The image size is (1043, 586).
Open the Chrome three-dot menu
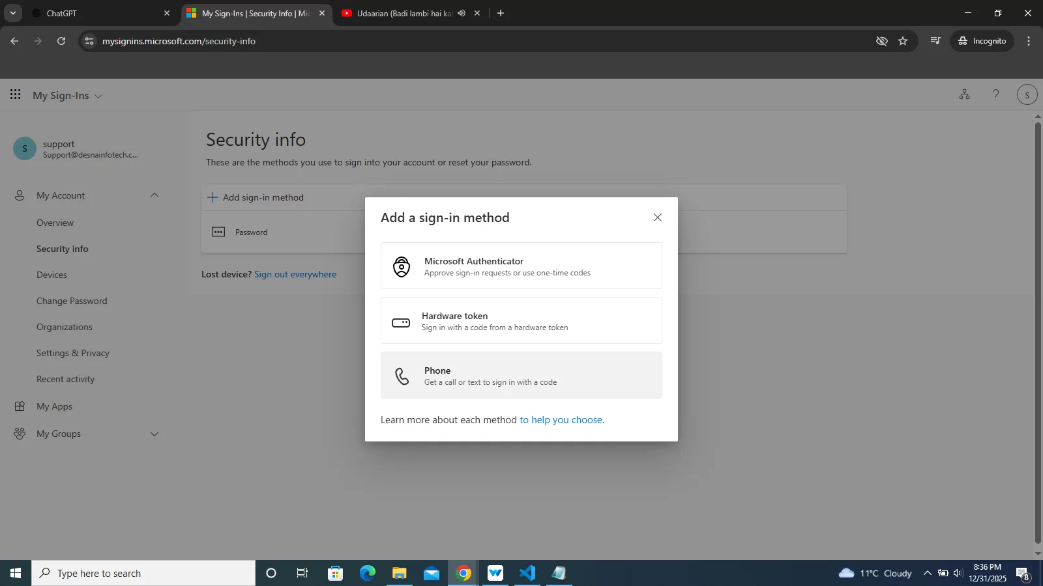point(1029,41)
